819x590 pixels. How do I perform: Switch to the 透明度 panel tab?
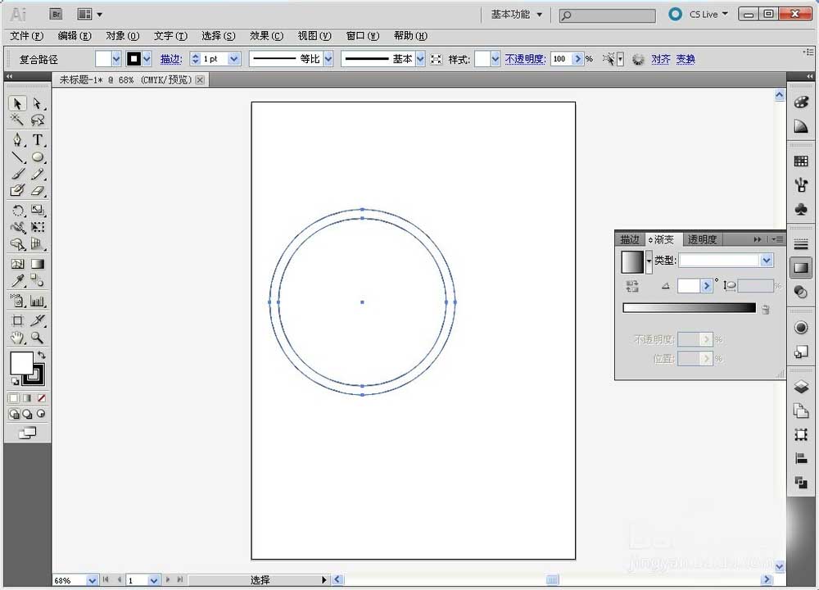point(702,239)
